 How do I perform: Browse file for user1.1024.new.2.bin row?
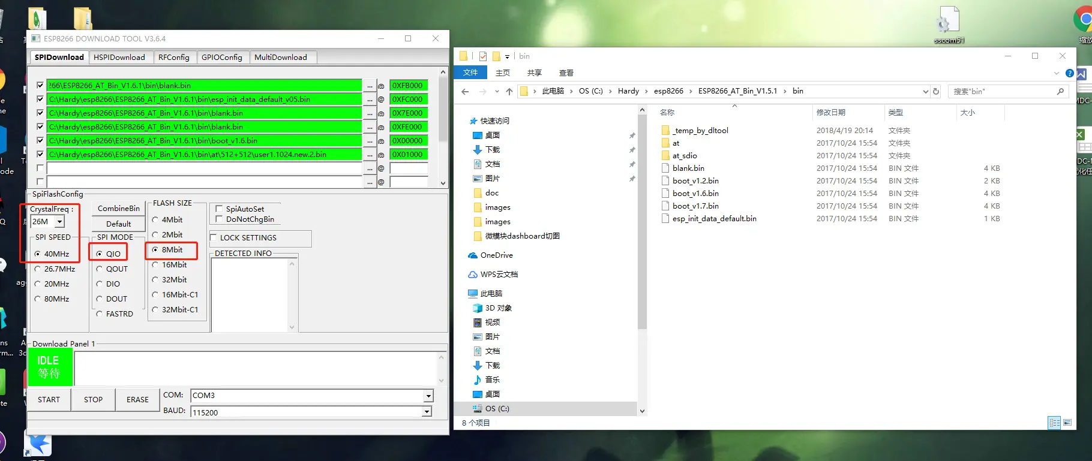pyautogui.click(x=370, y=155)
